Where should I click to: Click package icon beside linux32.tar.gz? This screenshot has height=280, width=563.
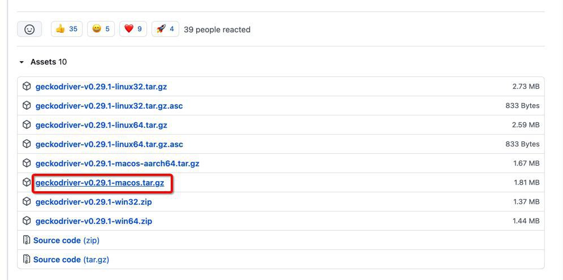coord(27,87)
